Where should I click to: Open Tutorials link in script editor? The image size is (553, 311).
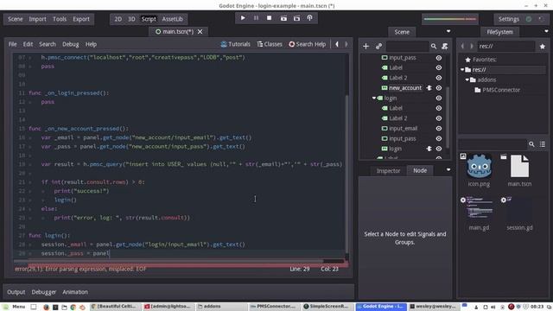(x=235, y=44)
